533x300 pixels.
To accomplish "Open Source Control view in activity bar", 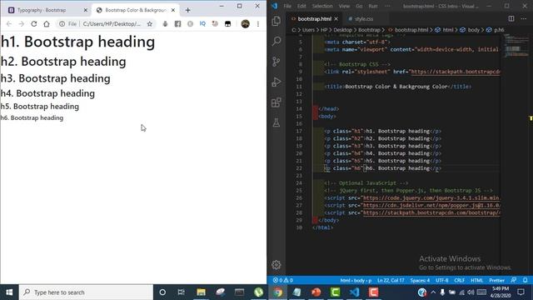I will pyautogui.click(x=276, y=62).
